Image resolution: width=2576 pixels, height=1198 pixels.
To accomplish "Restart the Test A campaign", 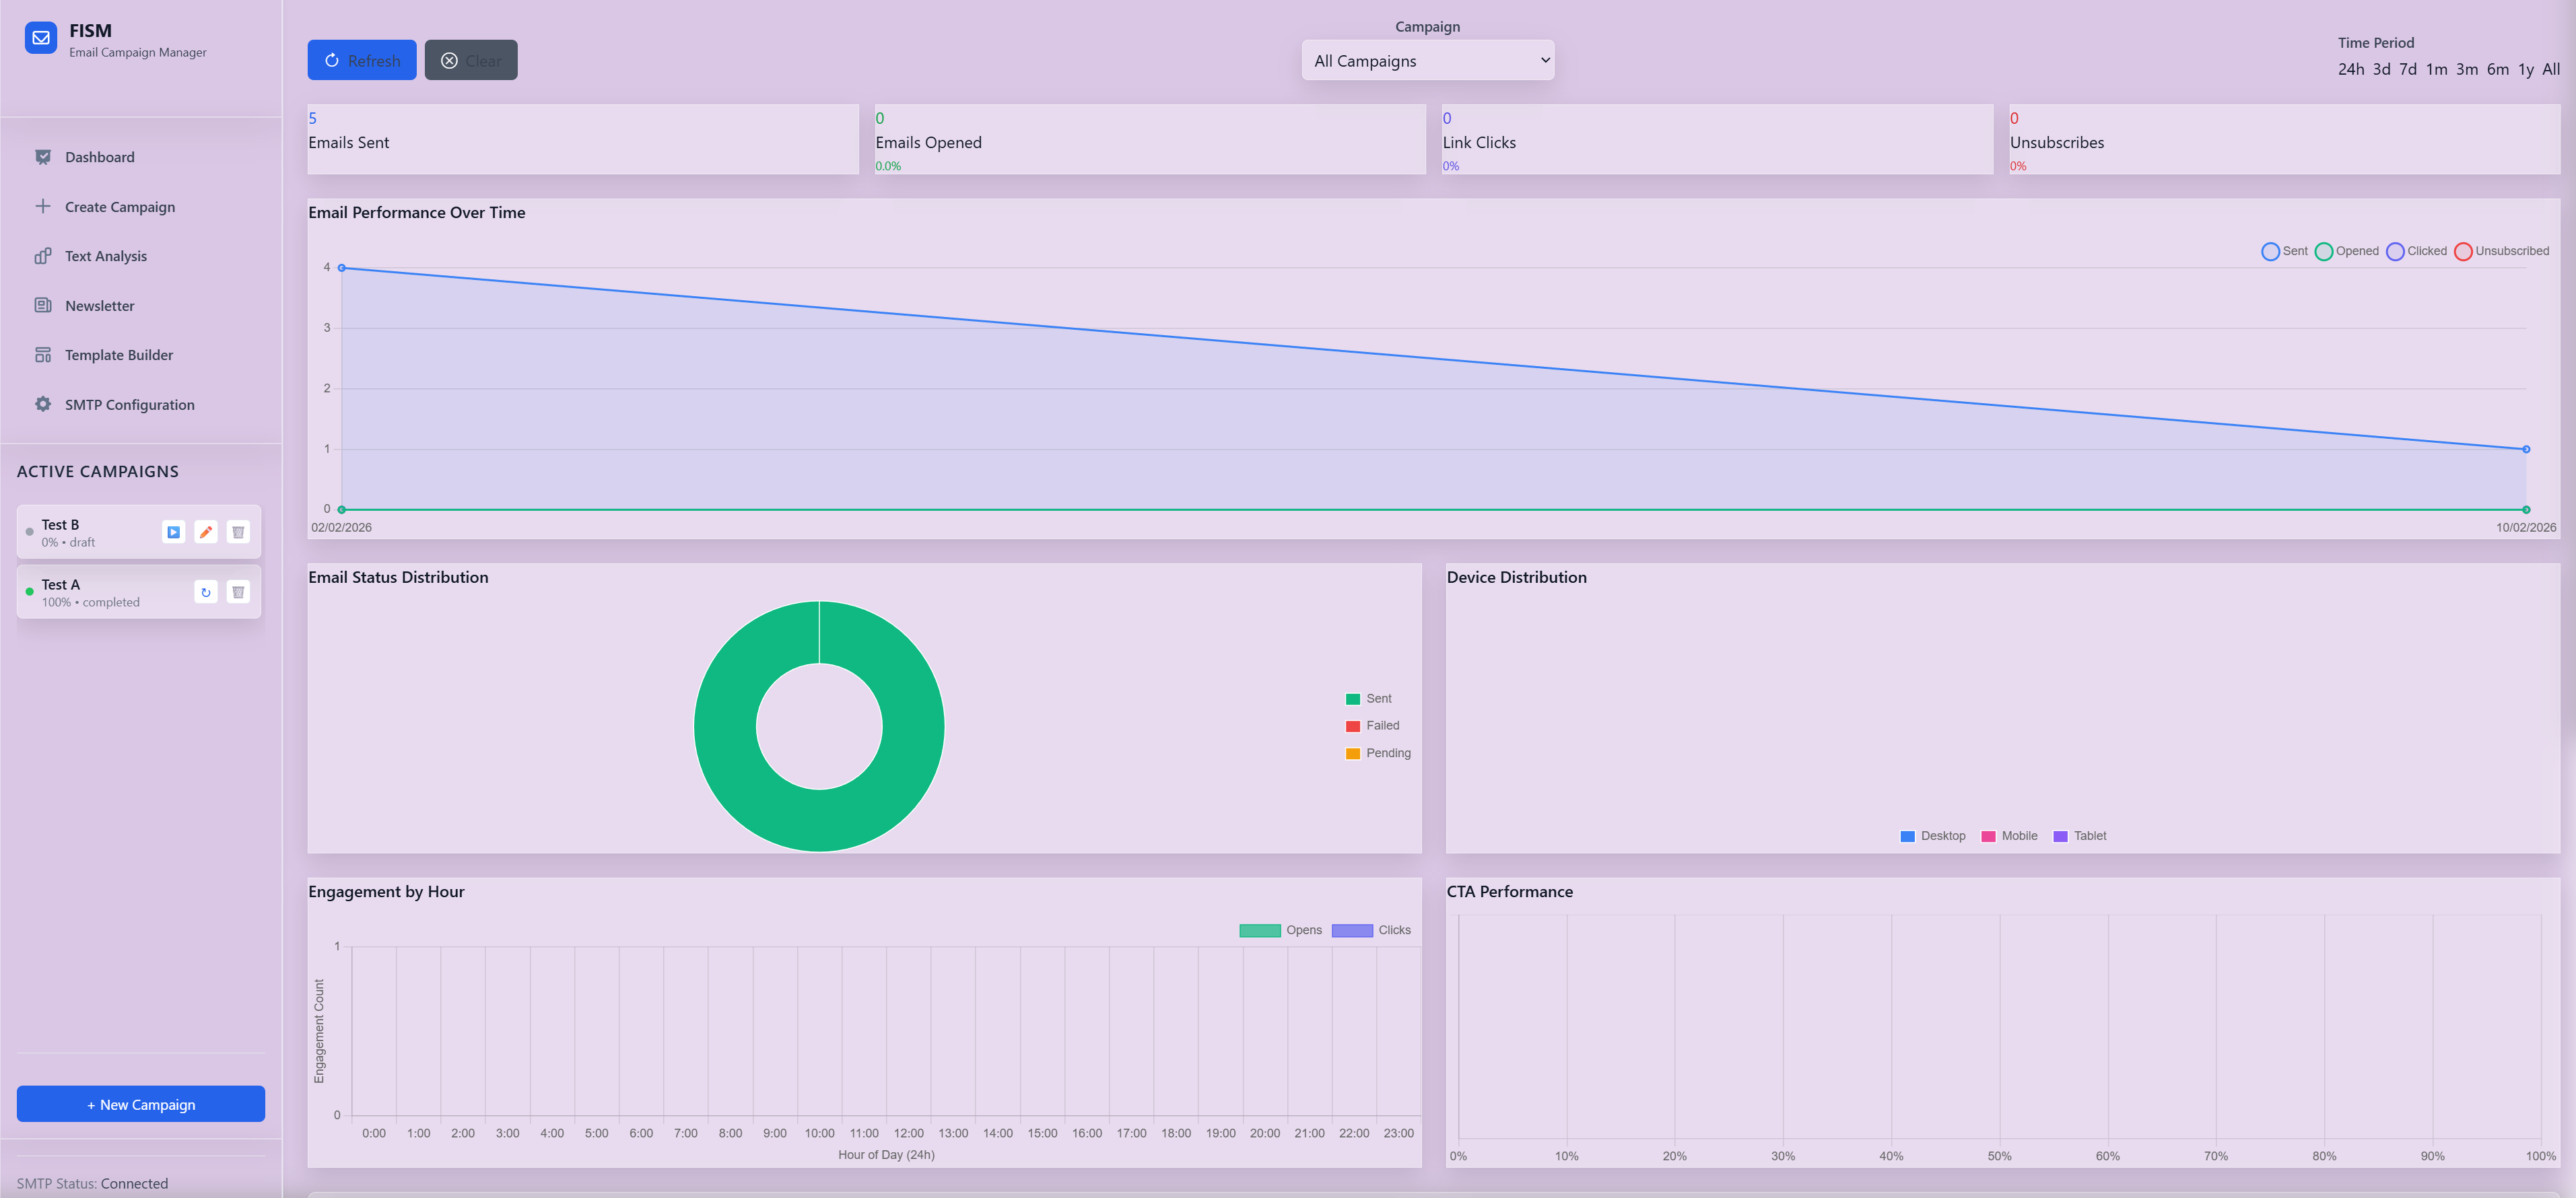I will point(206,591).
